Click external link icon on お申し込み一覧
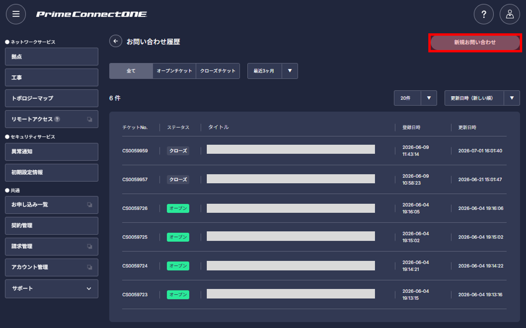 [x=90, y=205]
